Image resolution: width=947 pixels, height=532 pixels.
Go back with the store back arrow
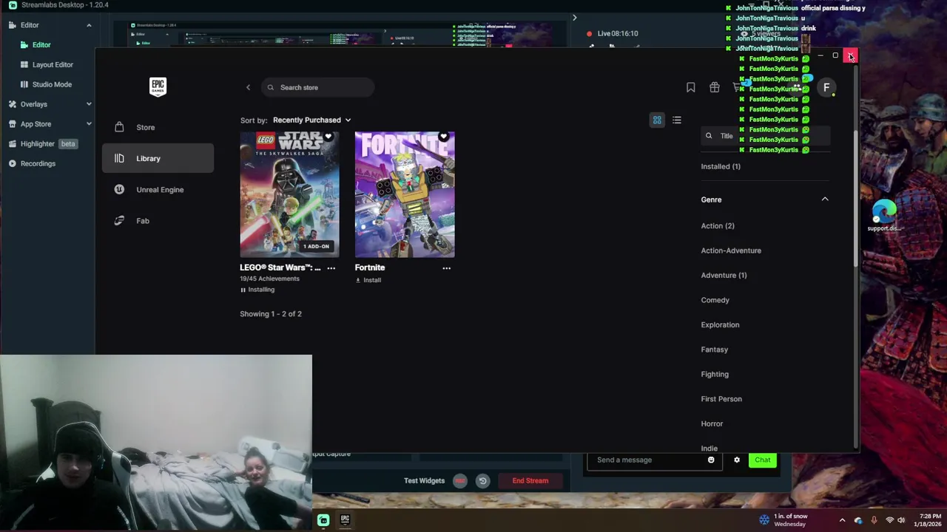248,87
